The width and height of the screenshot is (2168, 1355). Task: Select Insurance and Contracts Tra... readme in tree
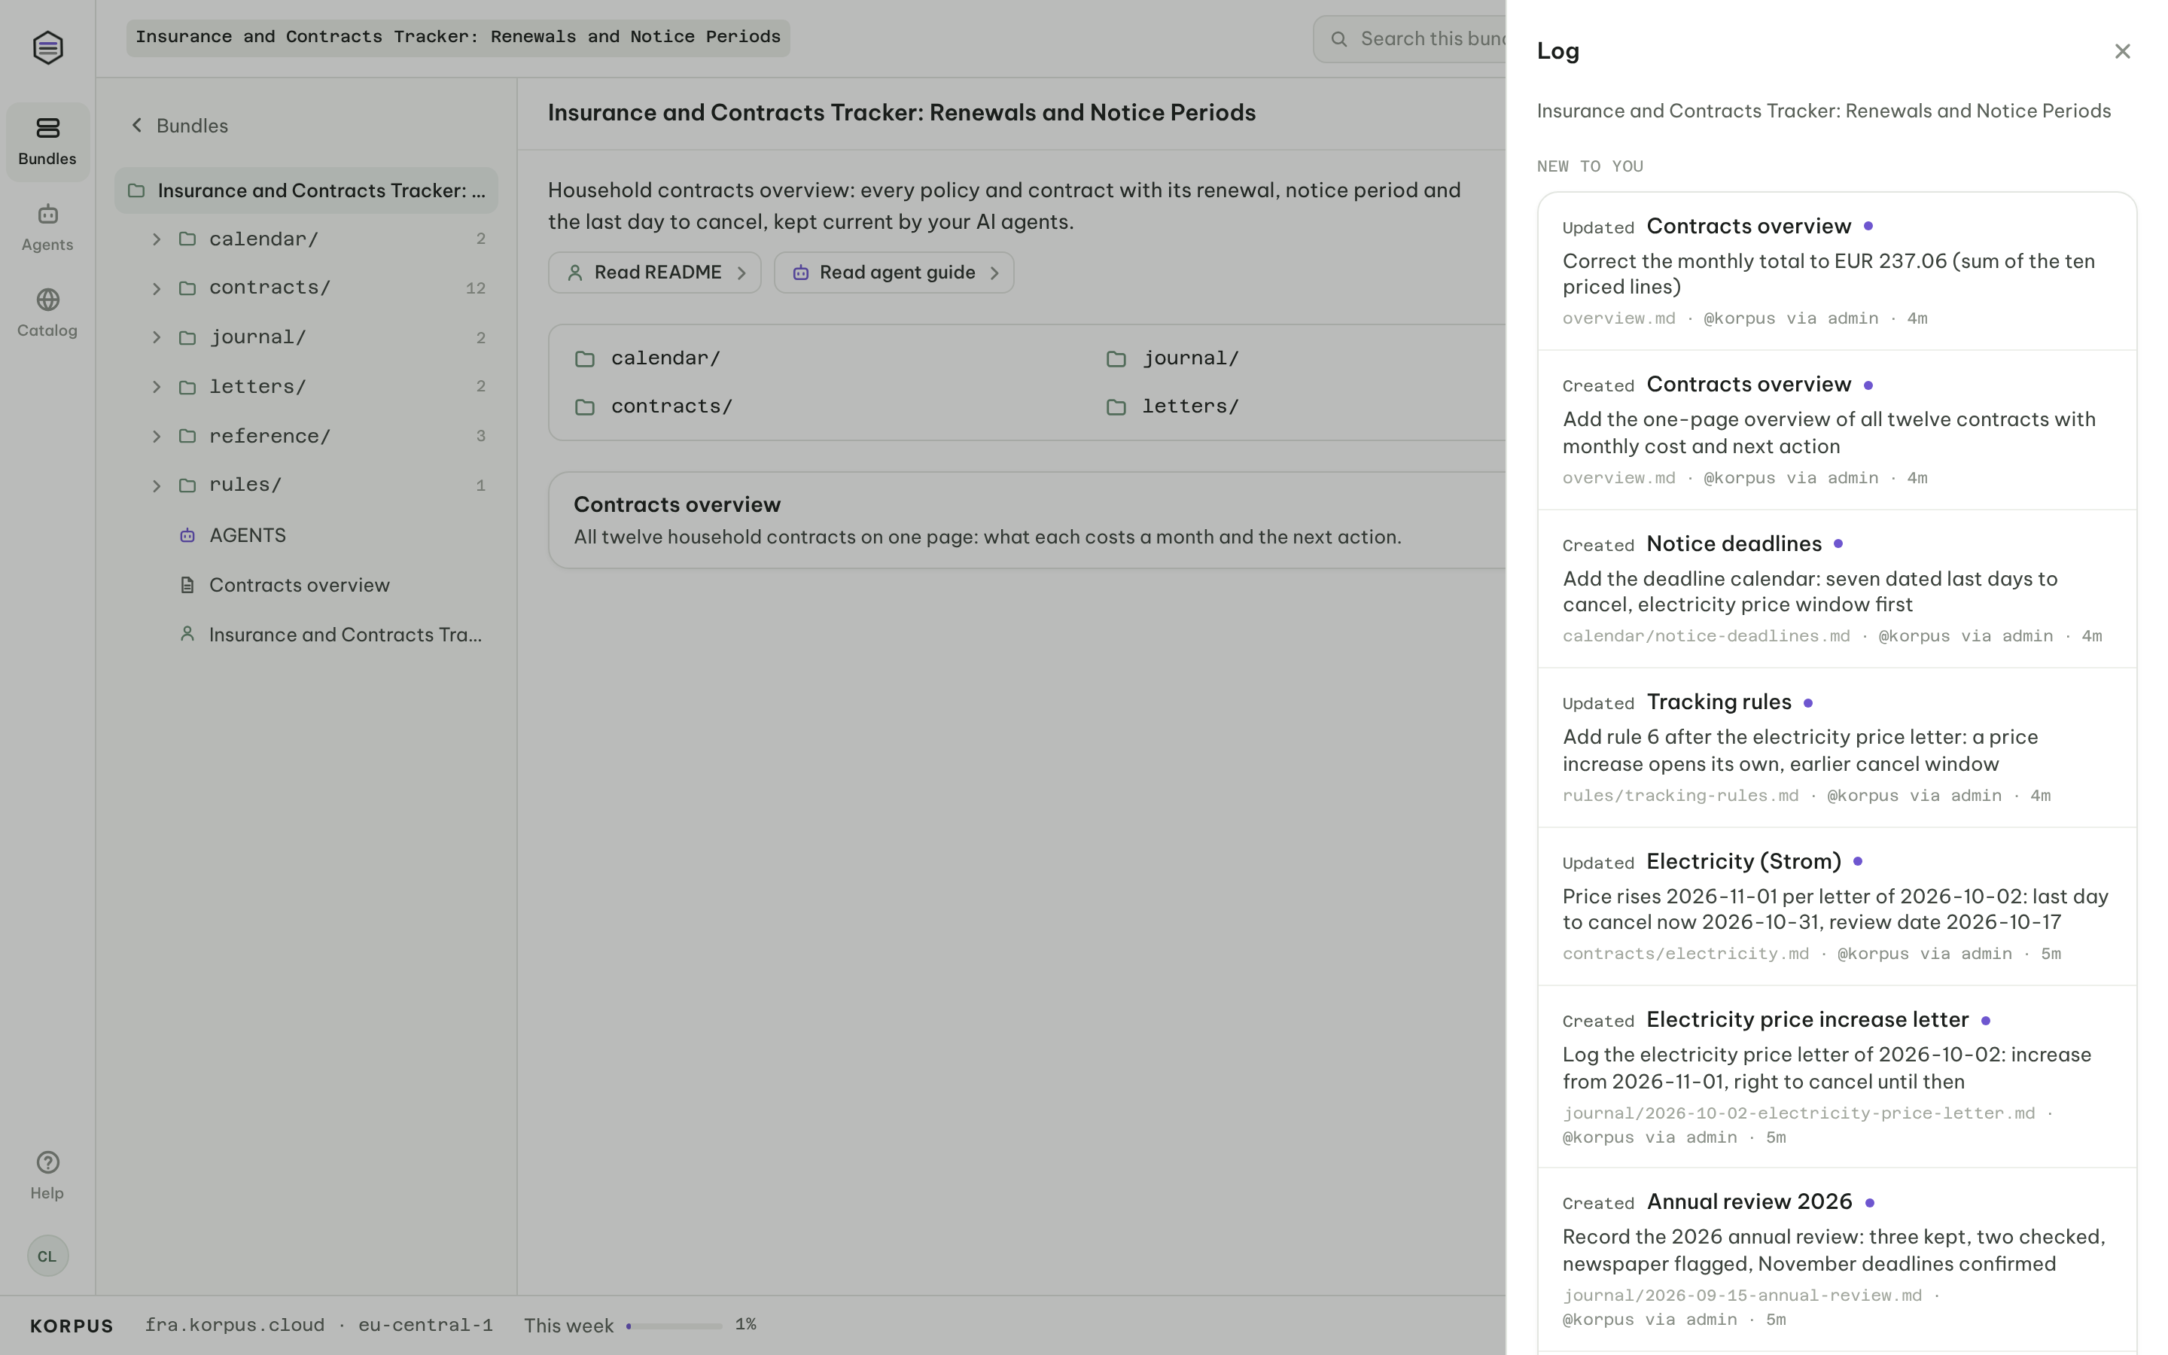[306, 635]
